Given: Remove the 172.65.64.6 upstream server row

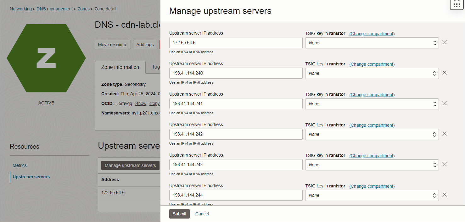Looking at the screenshot, I should coord(444,42).
